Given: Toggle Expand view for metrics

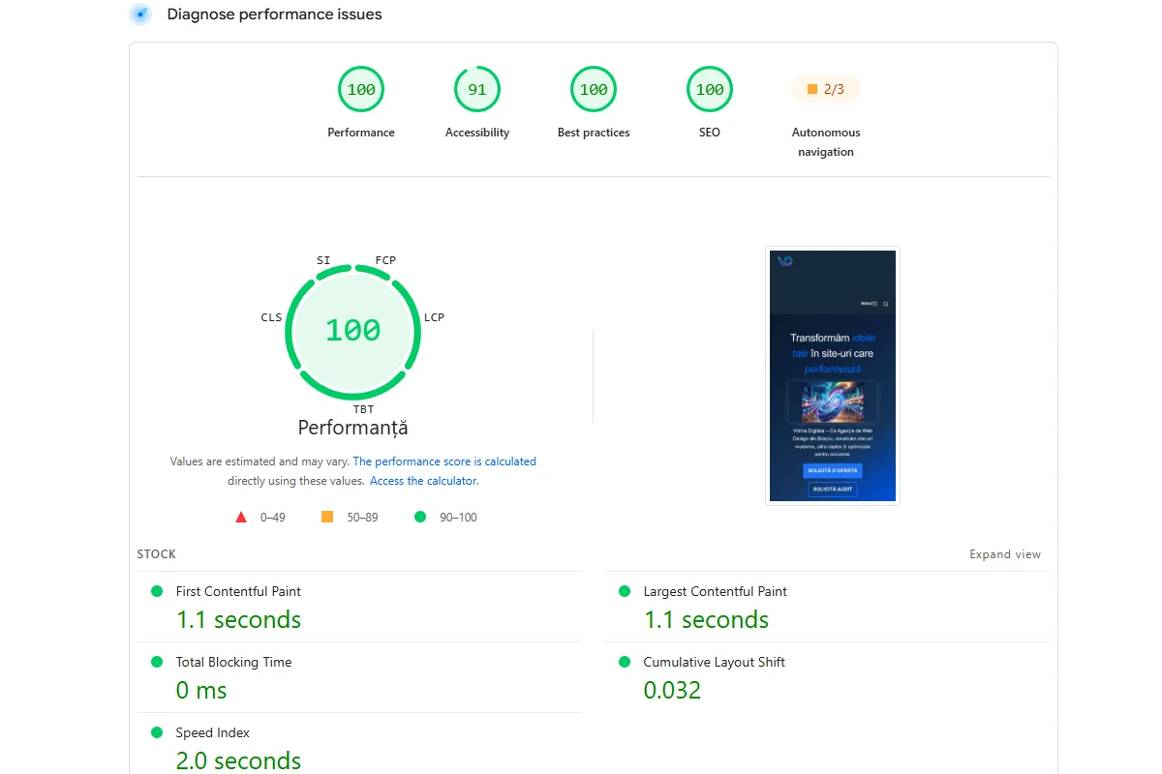Looking at the screenshot, I should [x=1005, y=554].
